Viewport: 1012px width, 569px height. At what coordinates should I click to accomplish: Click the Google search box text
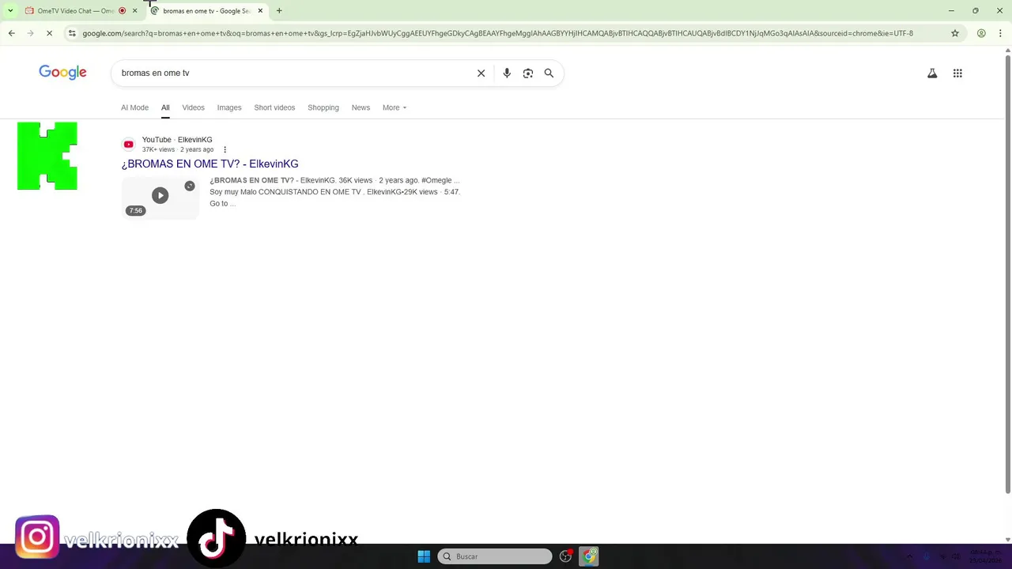coord(155,73)
